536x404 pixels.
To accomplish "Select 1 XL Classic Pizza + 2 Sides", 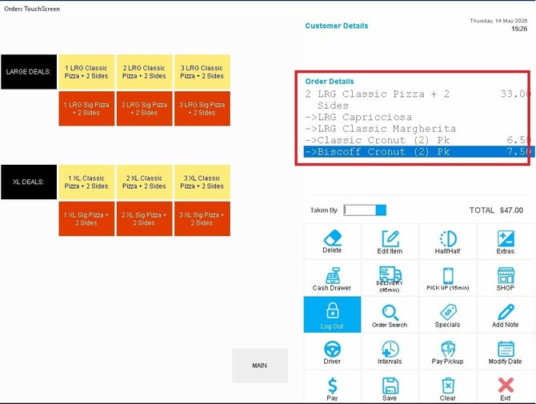I will pos(86,182).
